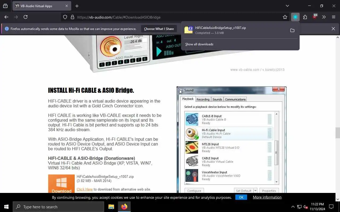Open the Extensions puzzle icon

(x=305, y=17)
